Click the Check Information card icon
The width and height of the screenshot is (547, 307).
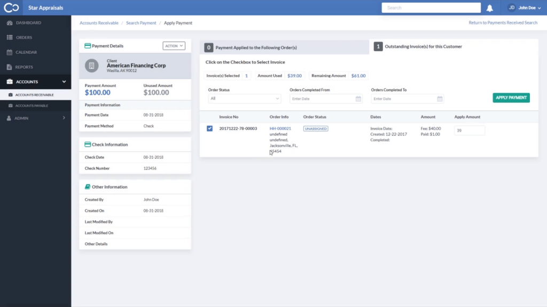point(88,144)
